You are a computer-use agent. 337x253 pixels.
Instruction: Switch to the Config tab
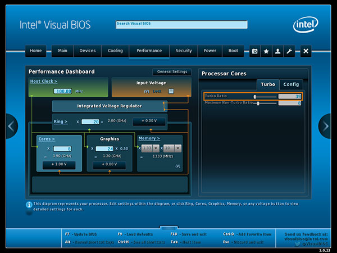(291, 84)
